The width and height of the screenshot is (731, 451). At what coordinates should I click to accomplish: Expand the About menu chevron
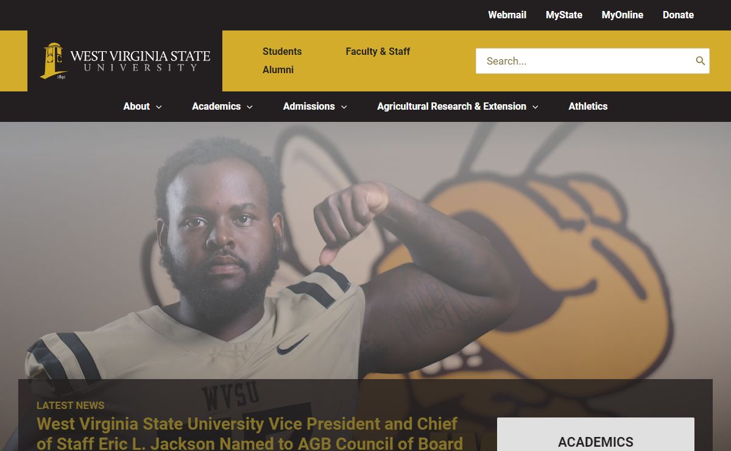159,107
